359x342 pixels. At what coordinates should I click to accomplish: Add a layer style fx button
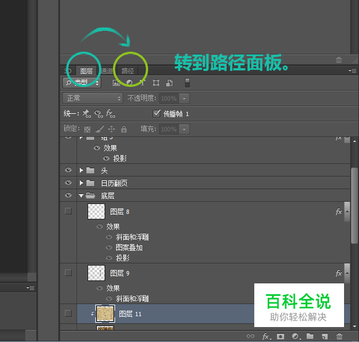266,336
